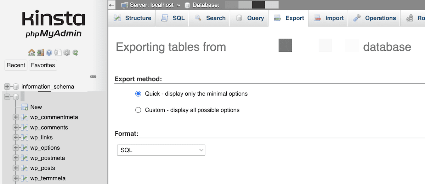
Task: Click the wp_postmeta table icon
Action: pos(25,158)
